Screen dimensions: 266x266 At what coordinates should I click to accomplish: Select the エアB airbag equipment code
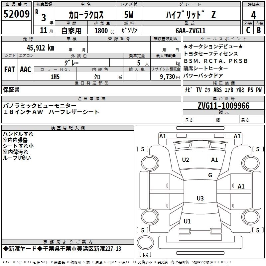pos(229,90)
